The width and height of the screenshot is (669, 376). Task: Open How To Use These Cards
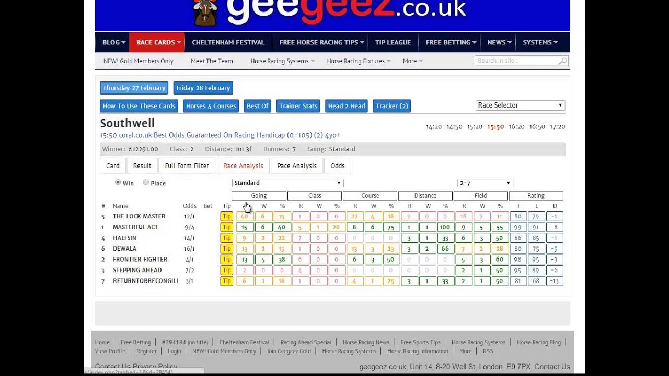click(139, 106)
